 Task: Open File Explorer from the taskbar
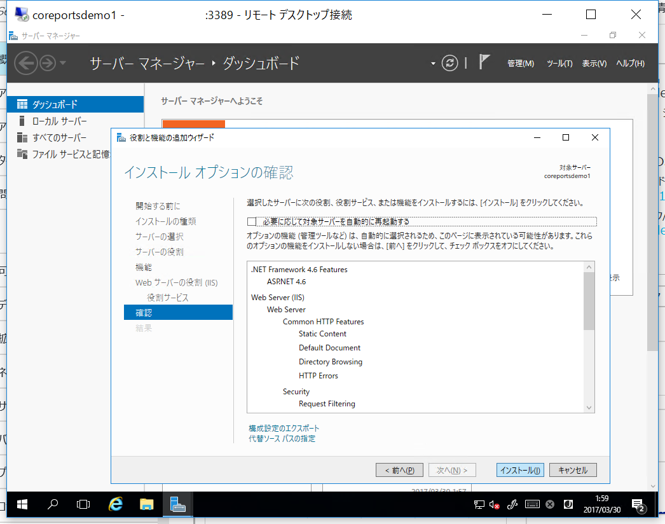pos(146,504)
